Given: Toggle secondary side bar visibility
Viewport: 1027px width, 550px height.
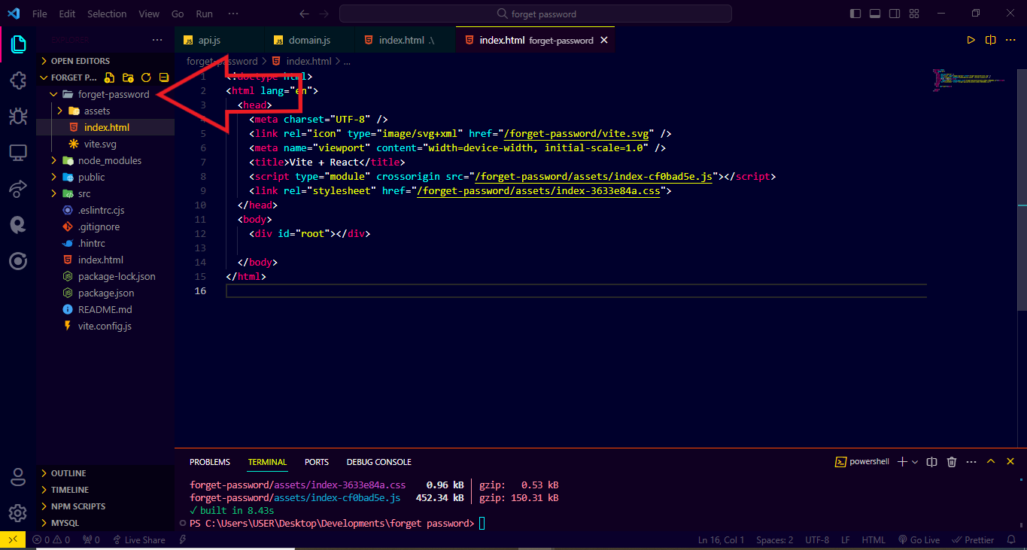Looking at the screenshot, I should click(x=895, y=14).
